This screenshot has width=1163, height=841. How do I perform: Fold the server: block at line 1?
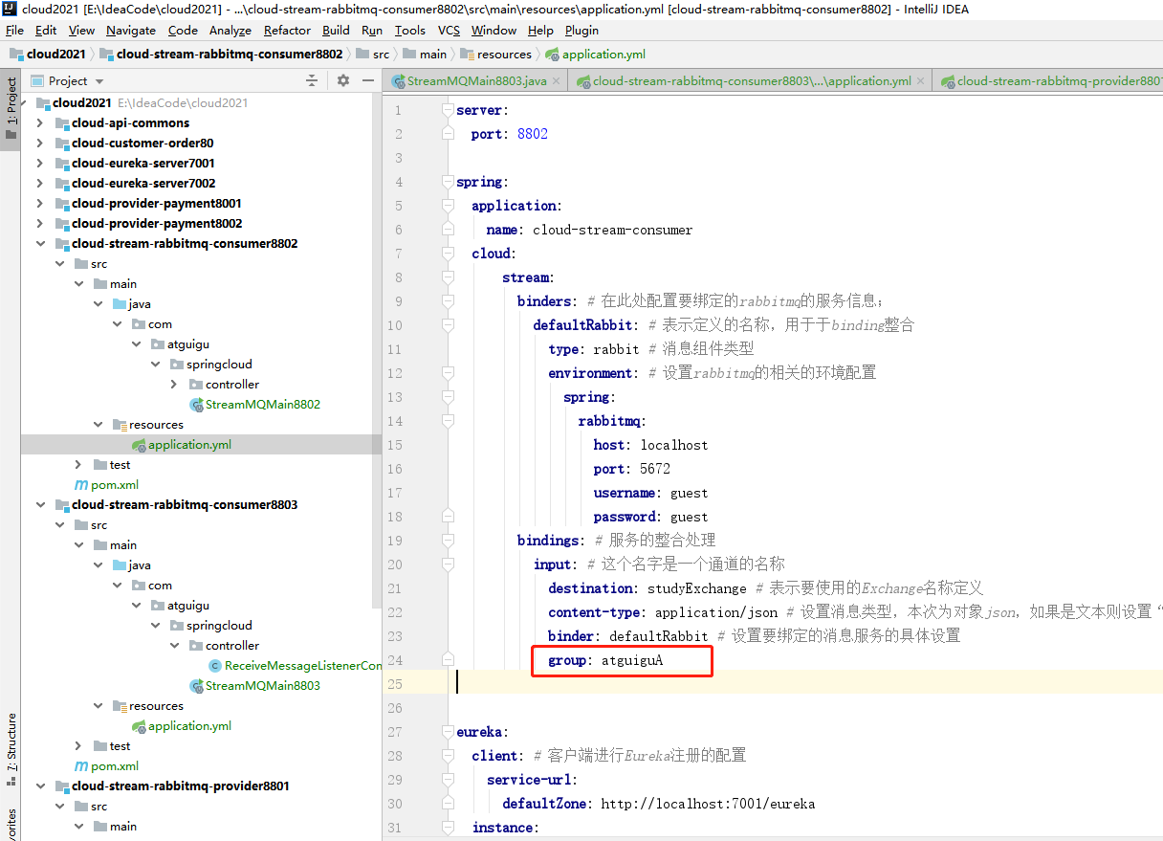tap(447, 110)
